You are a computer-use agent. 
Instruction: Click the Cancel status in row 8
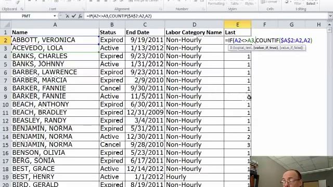pyautogui.click(x=112, y=89)
